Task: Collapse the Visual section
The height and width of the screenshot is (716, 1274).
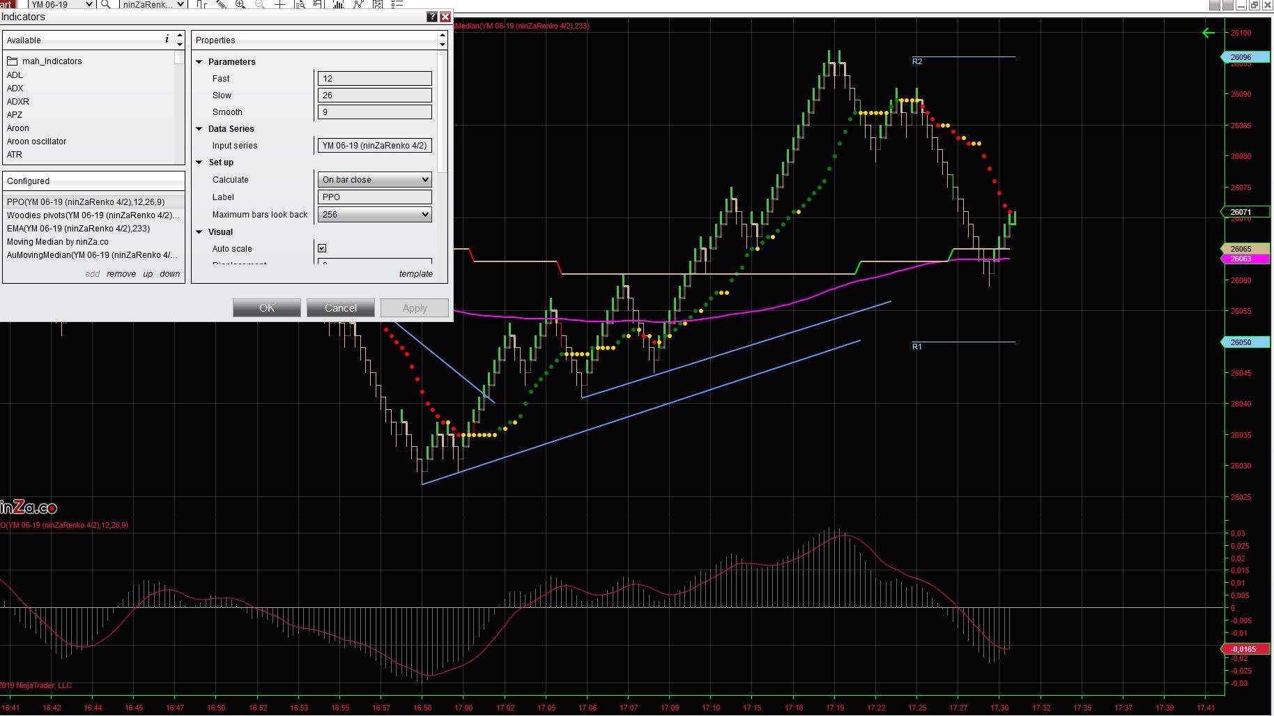Action: tap(199, 232)
